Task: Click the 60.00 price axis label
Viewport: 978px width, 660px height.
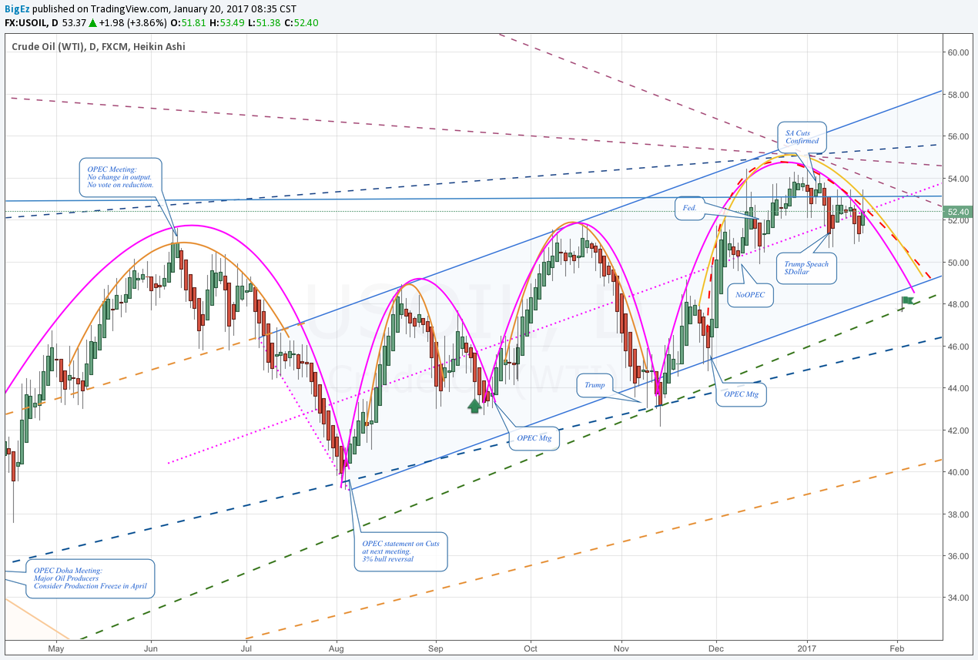Action: coord(958,52)
